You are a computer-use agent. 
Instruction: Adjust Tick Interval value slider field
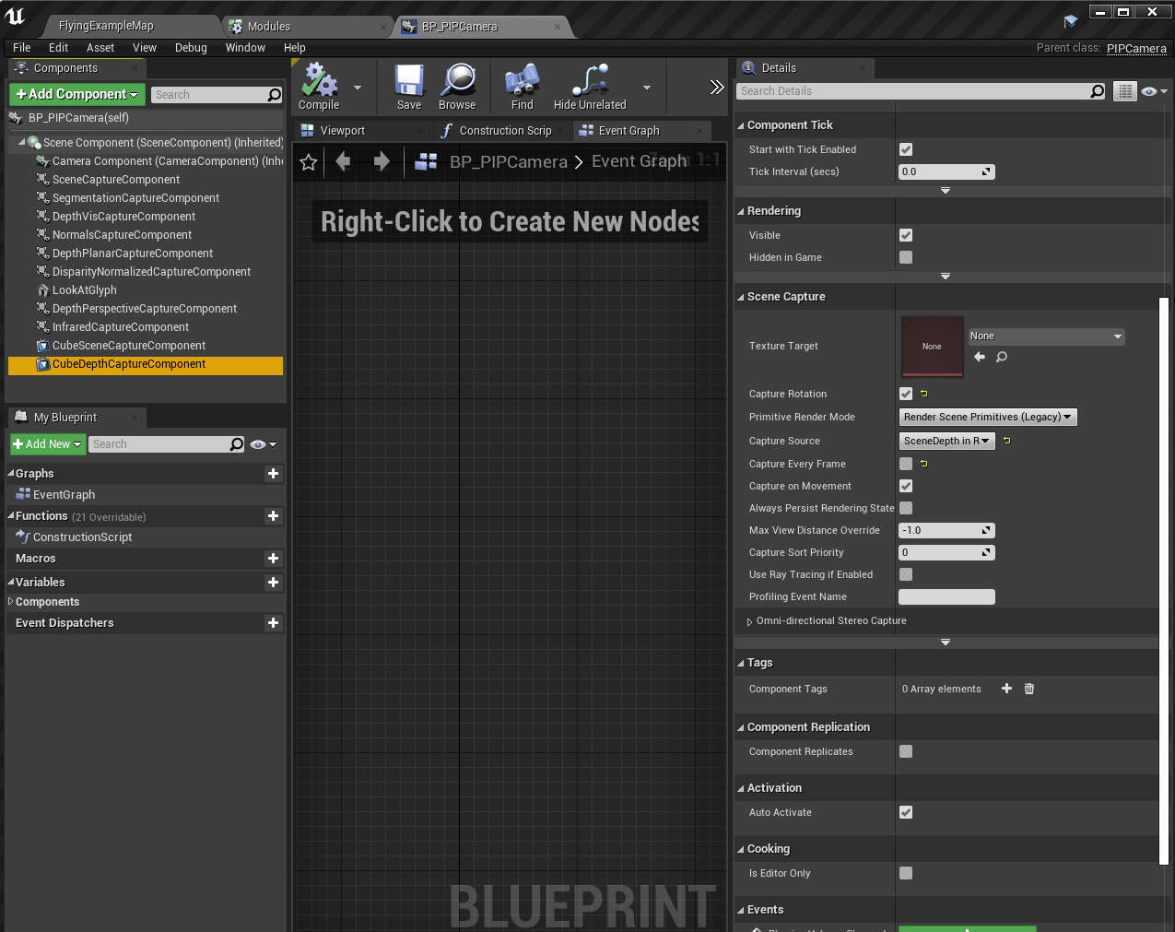[x=946, y=171]
